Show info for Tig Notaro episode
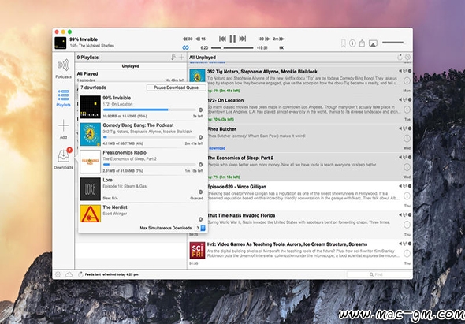465x324 pixels. point(407,80)
